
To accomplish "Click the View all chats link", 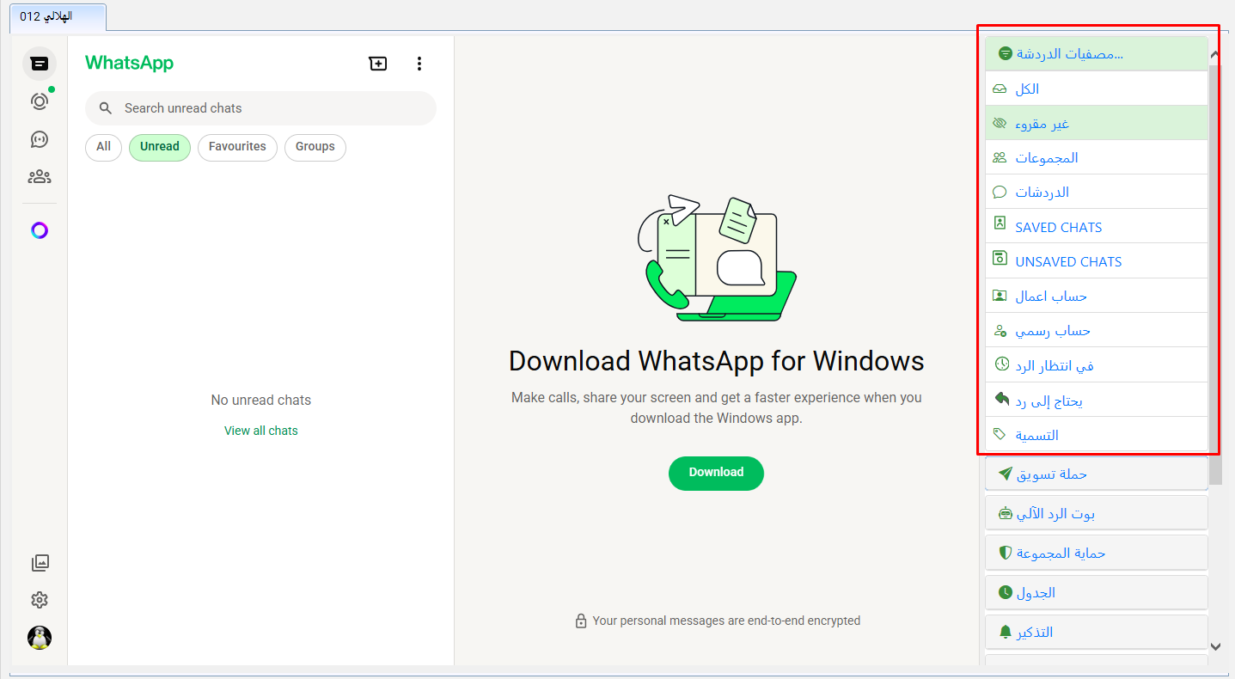I will click(260, 431).
